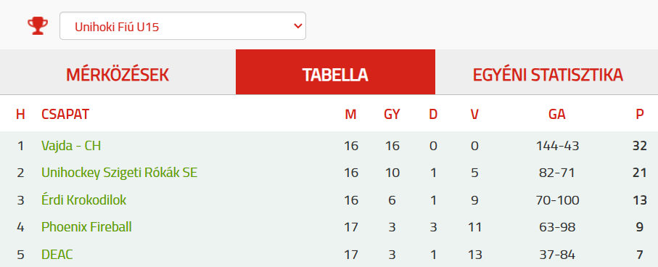Image resolution: width=658 pixels, height=267 pixels.
Task: Open the EGYÉNI STATISZTIKA tab
Action: click(x=547, y=75)
